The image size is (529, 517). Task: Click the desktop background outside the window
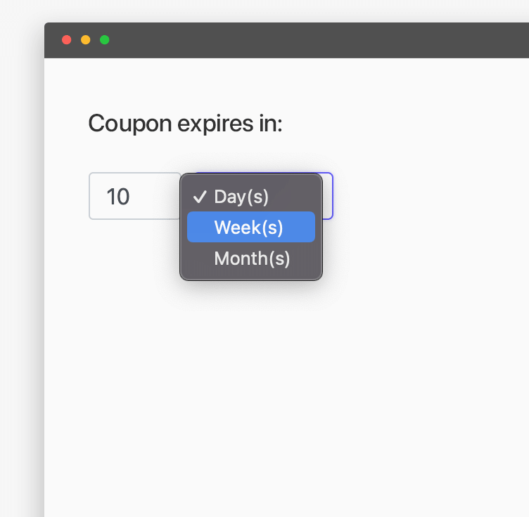click(21, 281)
